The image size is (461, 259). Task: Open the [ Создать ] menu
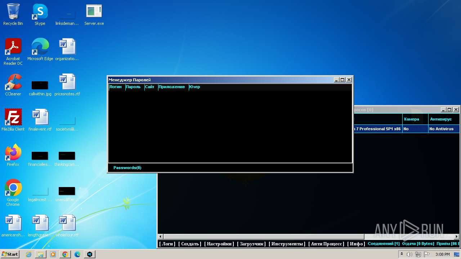[190, 244]
